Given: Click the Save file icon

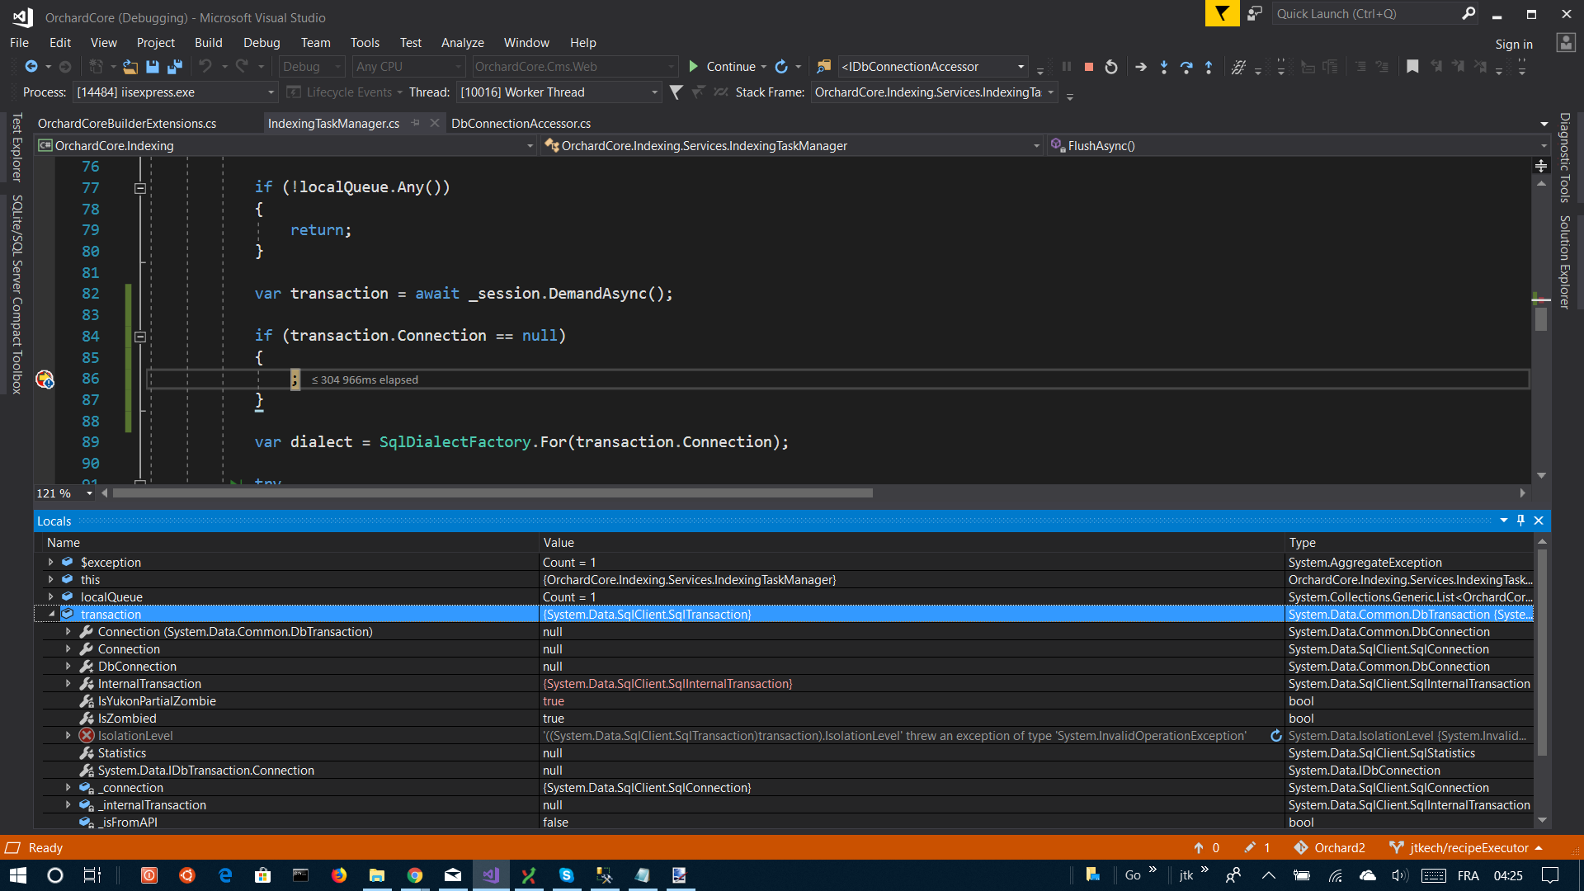Looking at the screenshot, I should tap(153, 67).
